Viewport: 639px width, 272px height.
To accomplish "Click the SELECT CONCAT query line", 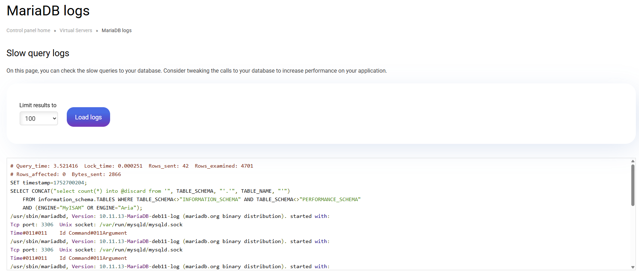I will click(150, 191).
